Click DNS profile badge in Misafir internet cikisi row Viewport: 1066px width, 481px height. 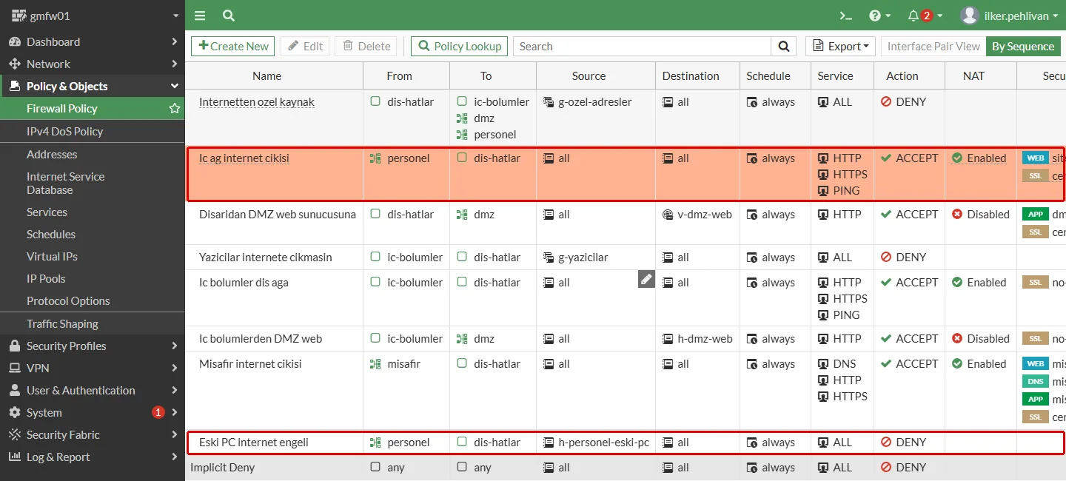click(x=1035, y=382)
